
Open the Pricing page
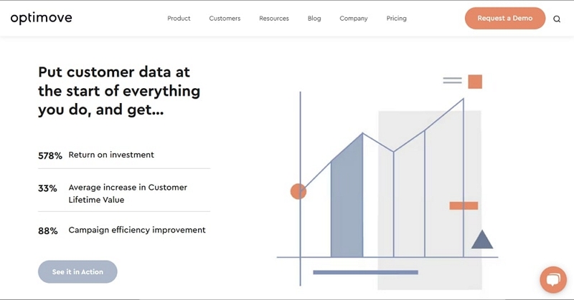(397, 19)
